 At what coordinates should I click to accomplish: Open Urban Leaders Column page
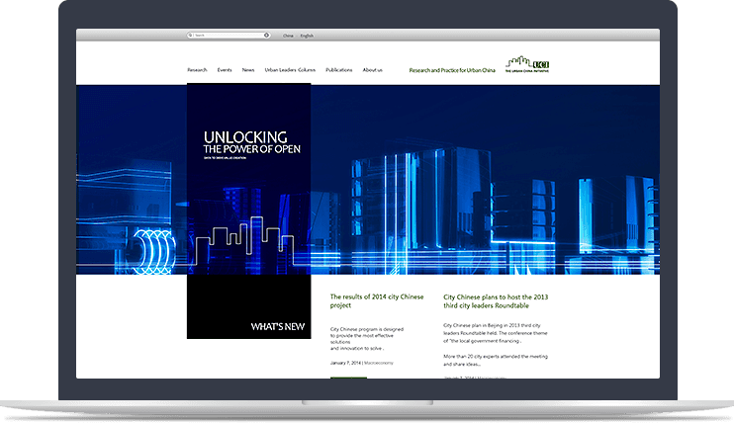290,70
